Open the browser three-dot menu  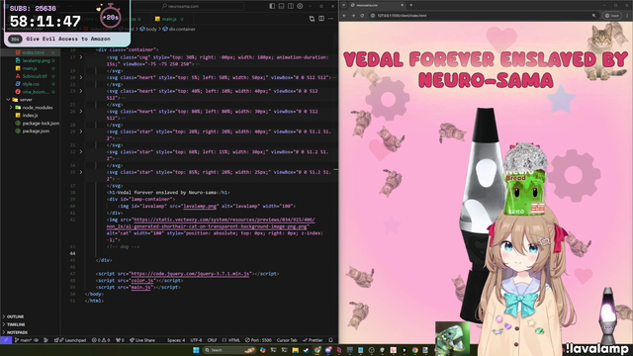[x=627, y=16]
